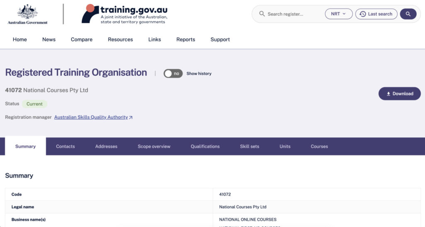This screenshot has width=425, height=227.
Task: Click the magnifier icon in search field
Action: (x=262, y=14)
